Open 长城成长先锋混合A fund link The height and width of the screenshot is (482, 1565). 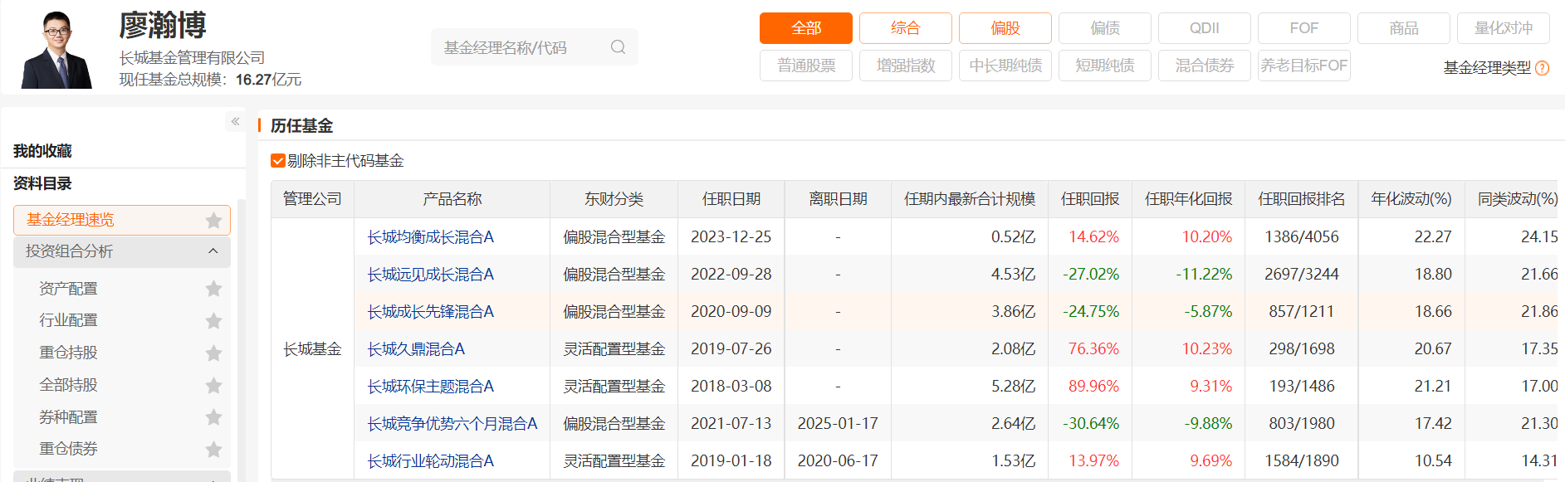click(430, 312)
